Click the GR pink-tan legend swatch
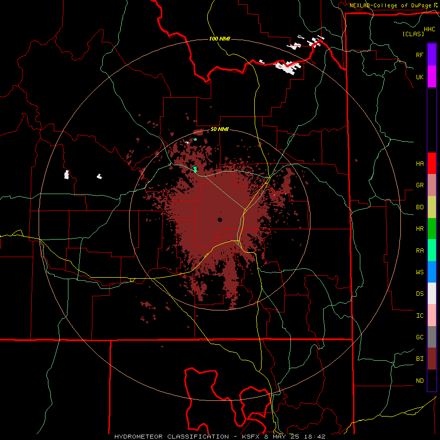Screen dimensions: 440x440 432,185
